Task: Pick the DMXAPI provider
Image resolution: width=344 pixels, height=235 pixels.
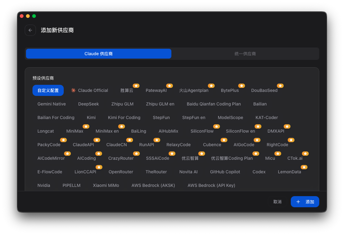Action: point(276,131)
